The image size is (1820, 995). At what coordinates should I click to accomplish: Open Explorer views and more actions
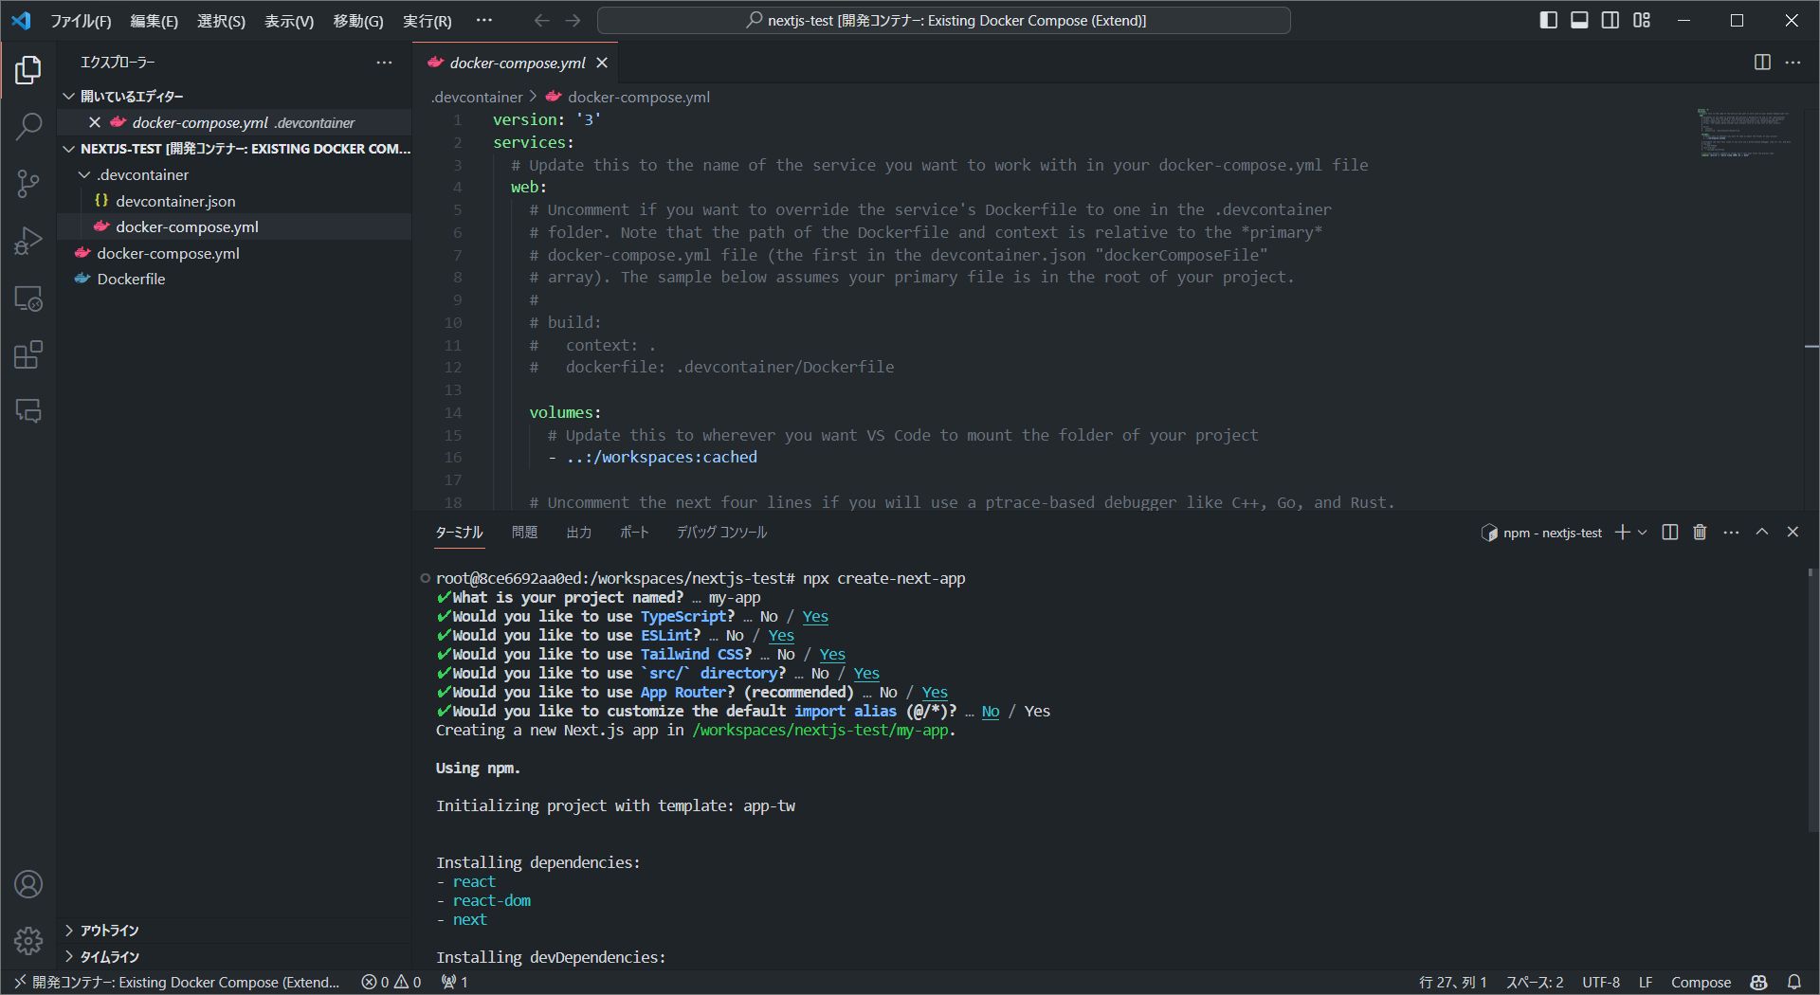coord(384,63)
